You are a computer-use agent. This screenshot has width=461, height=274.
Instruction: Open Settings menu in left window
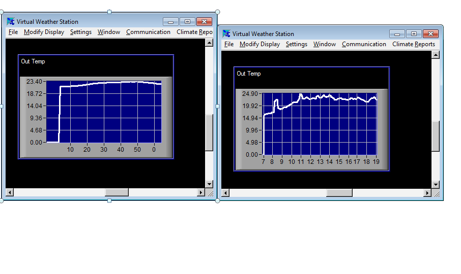point(81,32)
